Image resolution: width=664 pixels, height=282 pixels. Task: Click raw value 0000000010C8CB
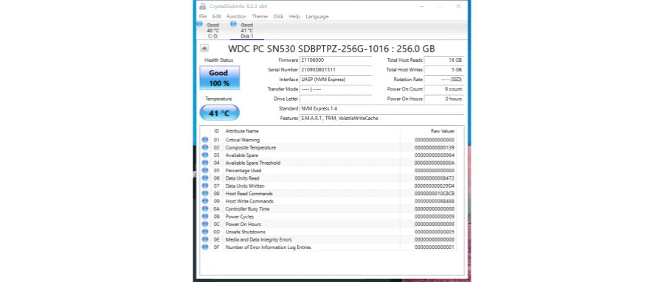[x=435, y=194]
